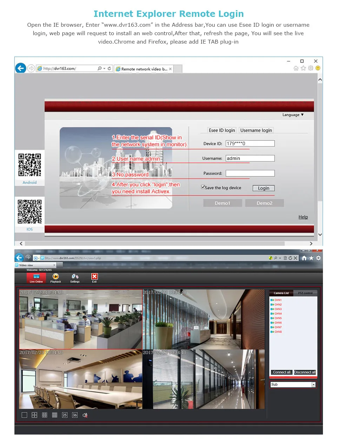Toggle the Save the log device checkbox
The width and height of the screenshot is (337, 443).
203,187
